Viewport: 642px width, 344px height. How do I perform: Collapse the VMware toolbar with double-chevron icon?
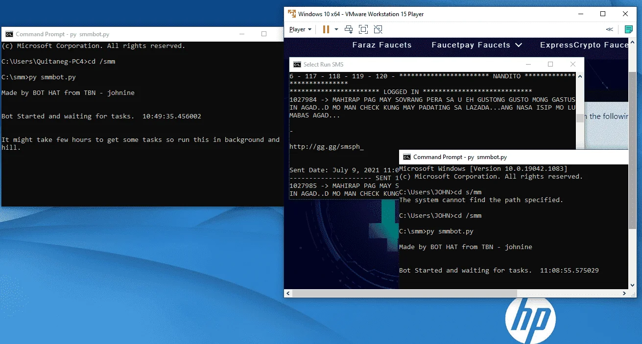(609, 29)
